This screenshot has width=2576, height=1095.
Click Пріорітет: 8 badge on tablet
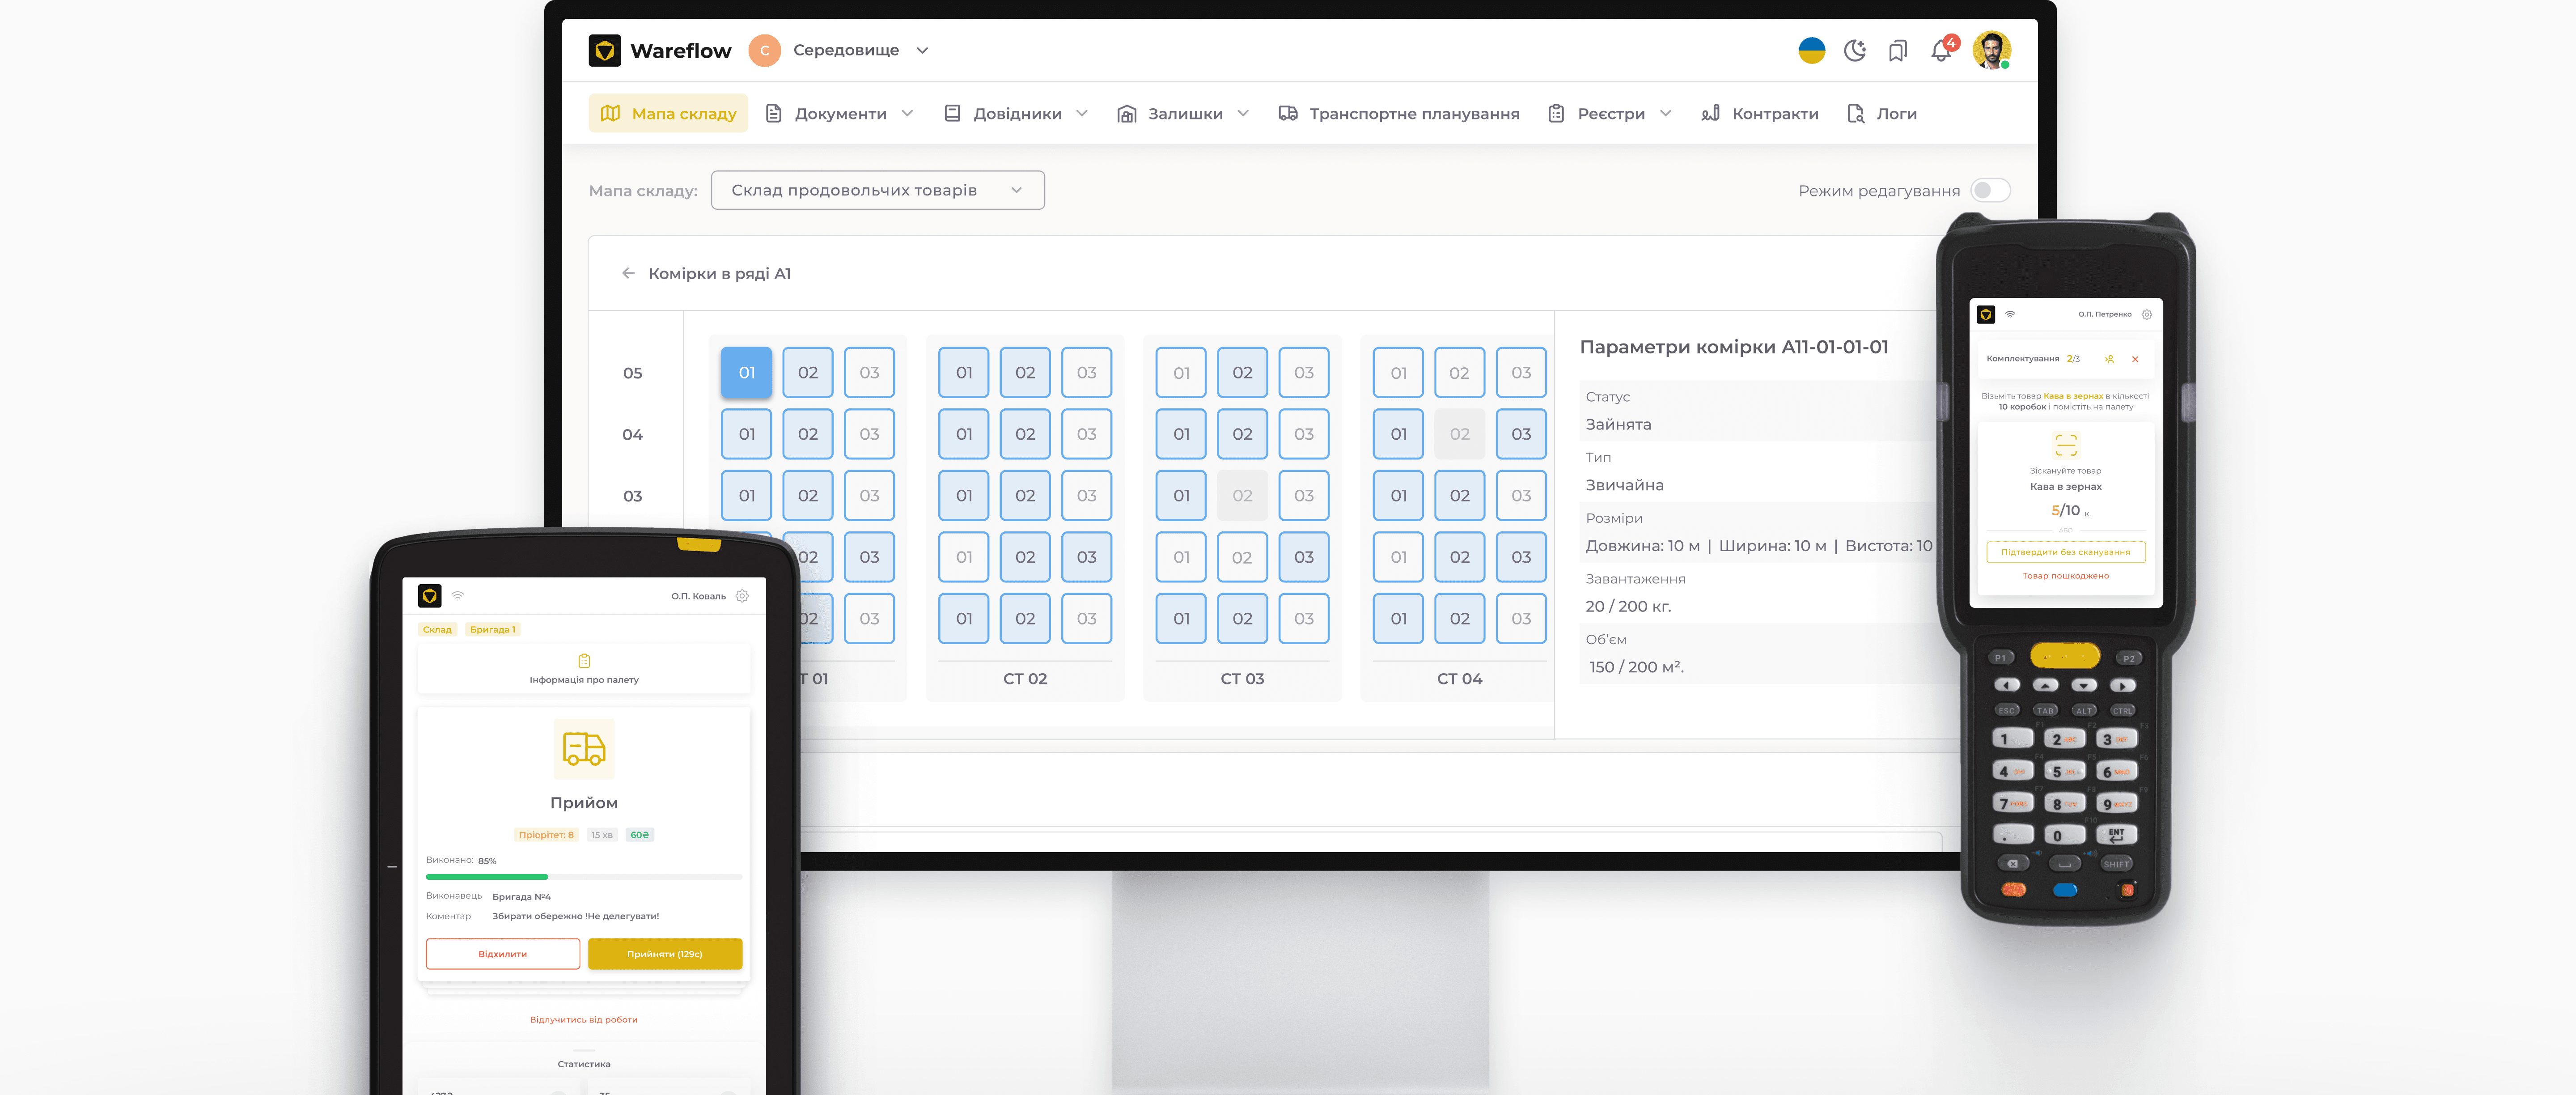click(546, 835)
